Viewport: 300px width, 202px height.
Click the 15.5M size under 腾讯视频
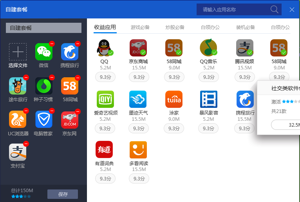coord(245,67)
